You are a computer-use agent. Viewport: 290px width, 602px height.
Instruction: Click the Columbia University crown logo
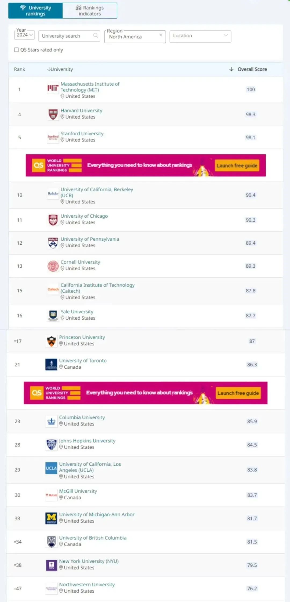51,421
